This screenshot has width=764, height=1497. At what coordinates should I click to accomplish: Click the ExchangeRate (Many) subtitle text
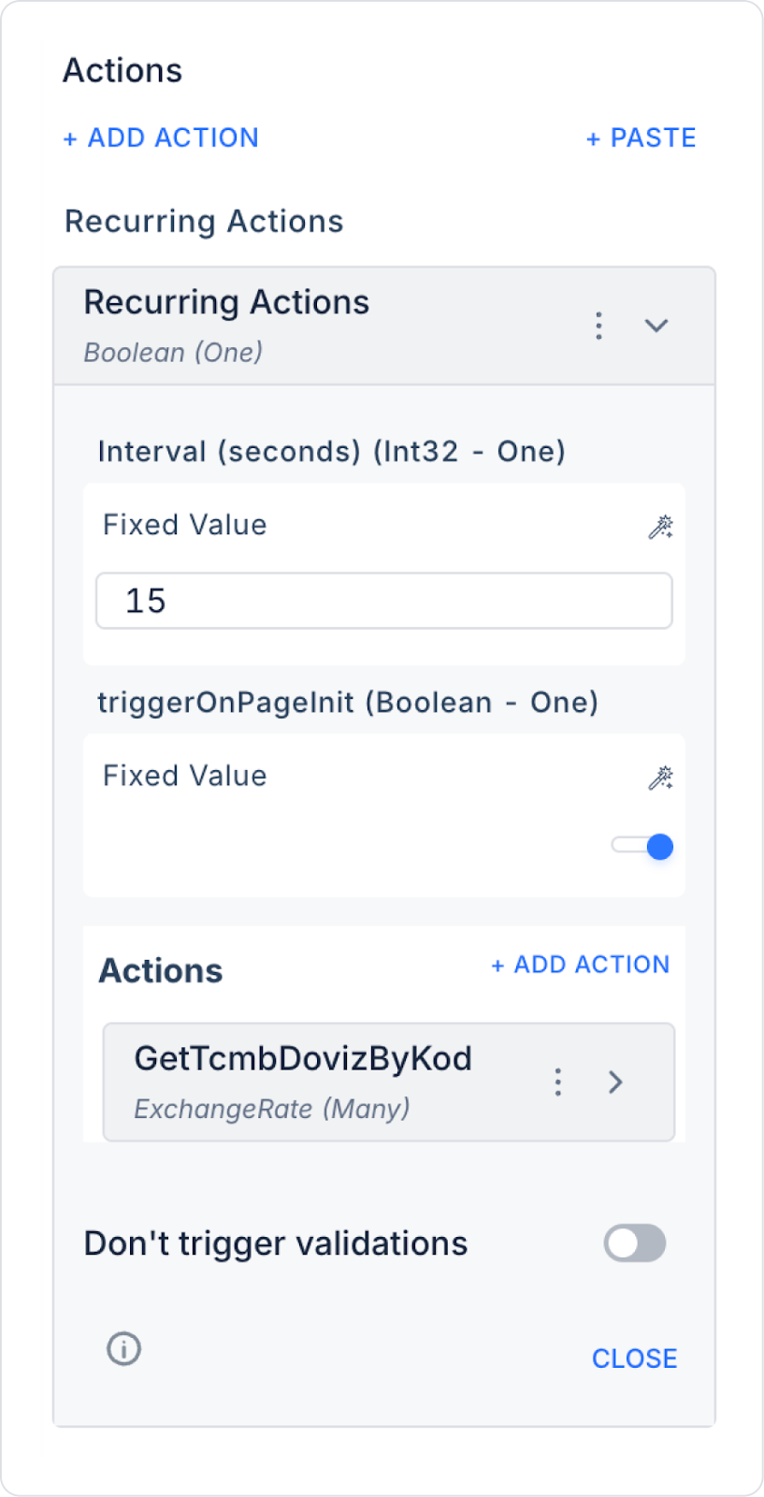tap(272, 1109)
